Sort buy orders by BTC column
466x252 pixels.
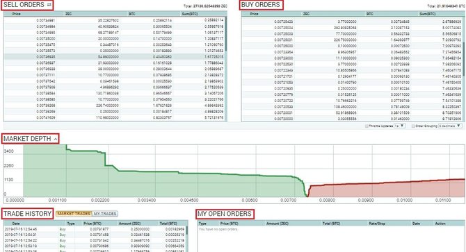(370, 14)
